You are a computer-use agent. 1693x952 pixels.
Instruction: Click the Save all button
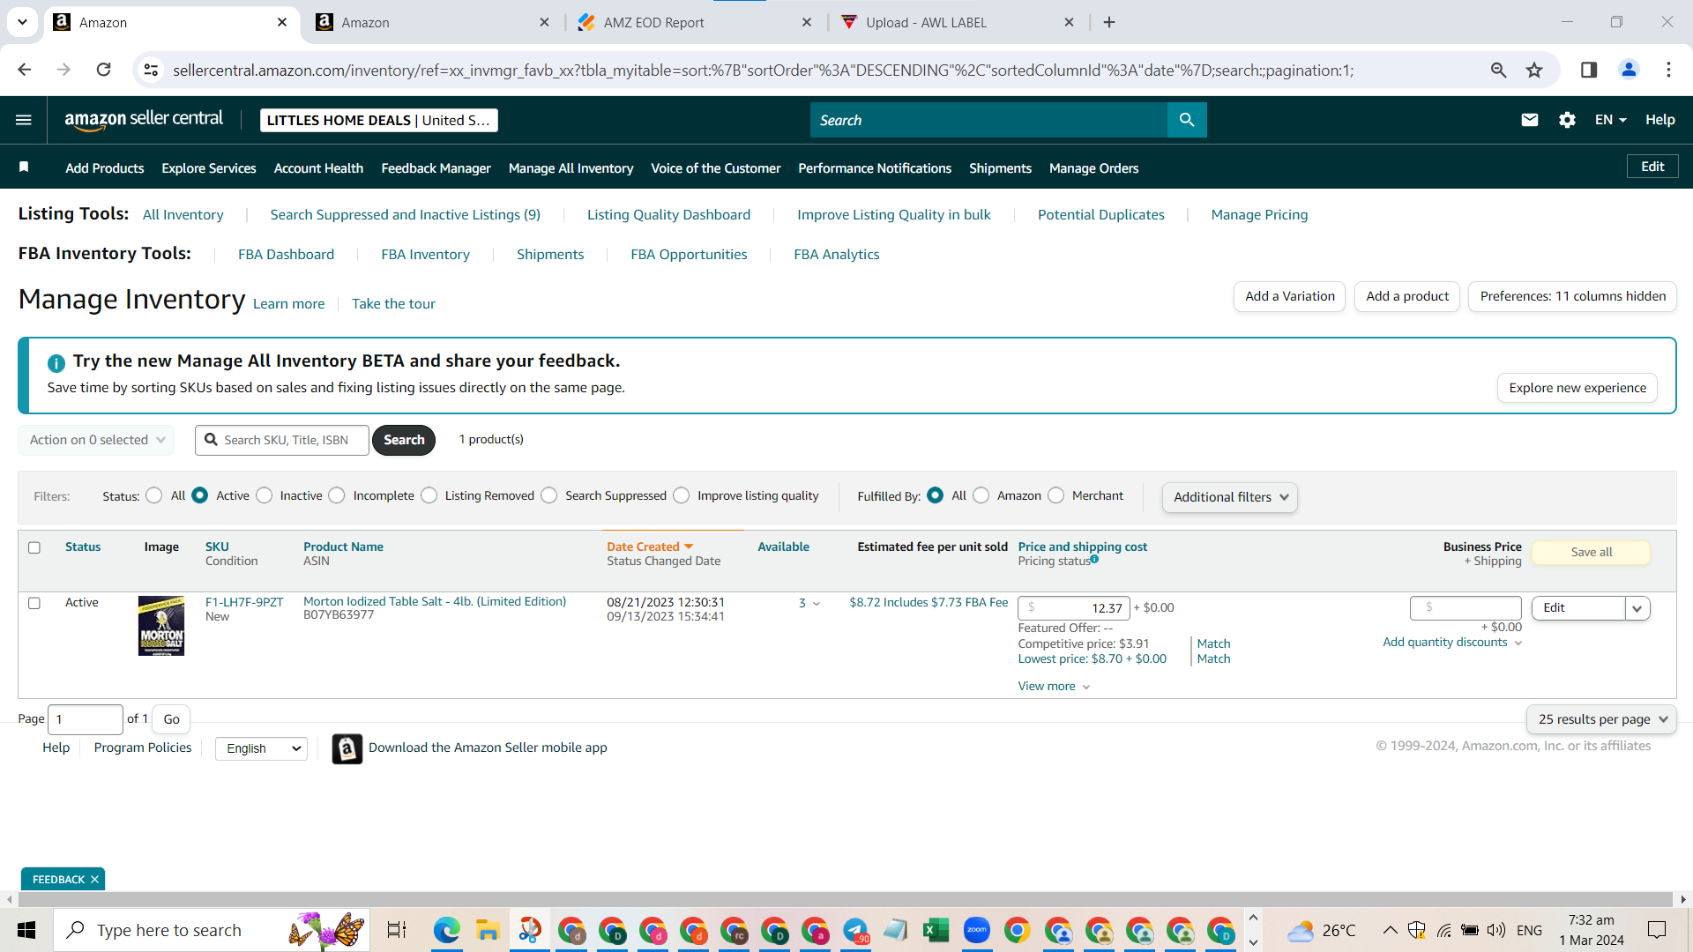[1592, 553]
